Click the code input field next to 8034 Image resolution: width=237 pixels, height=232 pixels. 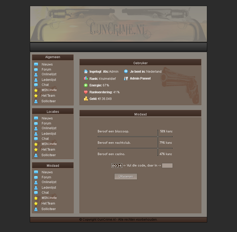pyautogui.click(x=167, y=165)
